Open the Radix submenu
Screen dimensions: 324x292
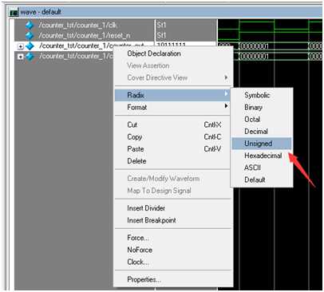pyautogui.click(x=172, y=95)
